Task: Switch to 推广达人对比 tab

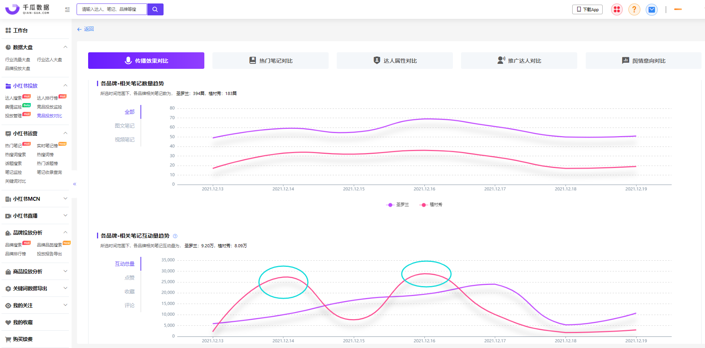Action: click(519, 61)
